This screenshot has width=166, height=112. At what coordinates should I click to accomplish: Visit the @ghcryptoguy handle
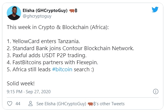[x=37, y=16]
